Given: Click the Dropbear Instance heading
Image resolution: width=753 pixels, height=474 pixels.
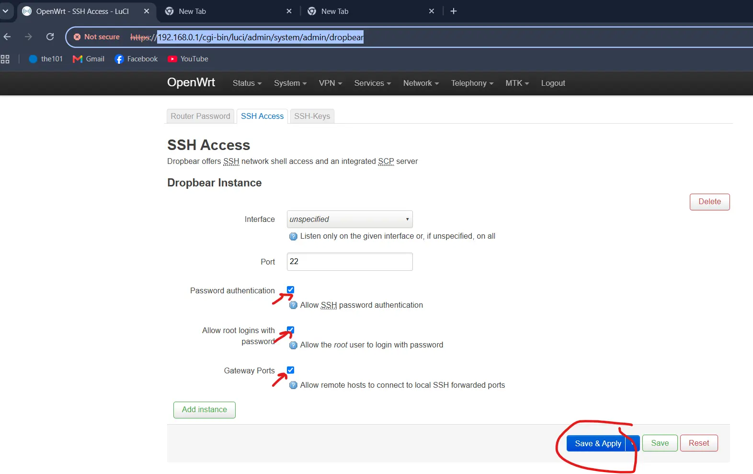Looking at the screenshot, I should (214, 183).
